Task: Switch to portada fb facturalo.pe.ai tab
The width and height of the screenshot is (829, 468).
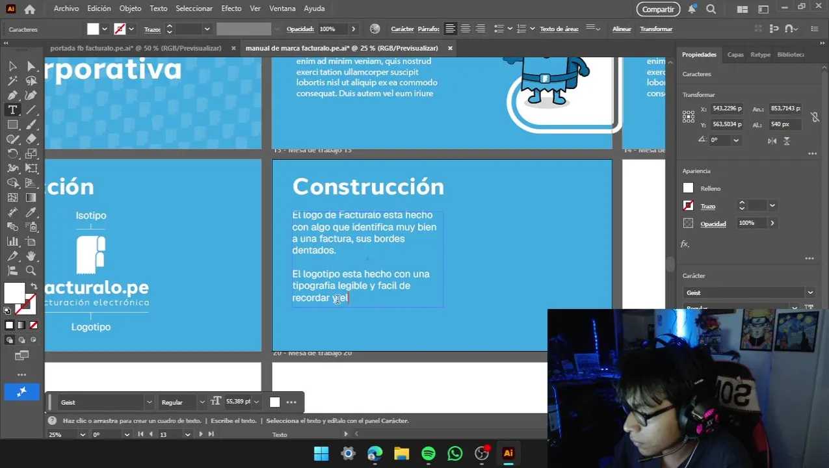Action: click(136, 48)
